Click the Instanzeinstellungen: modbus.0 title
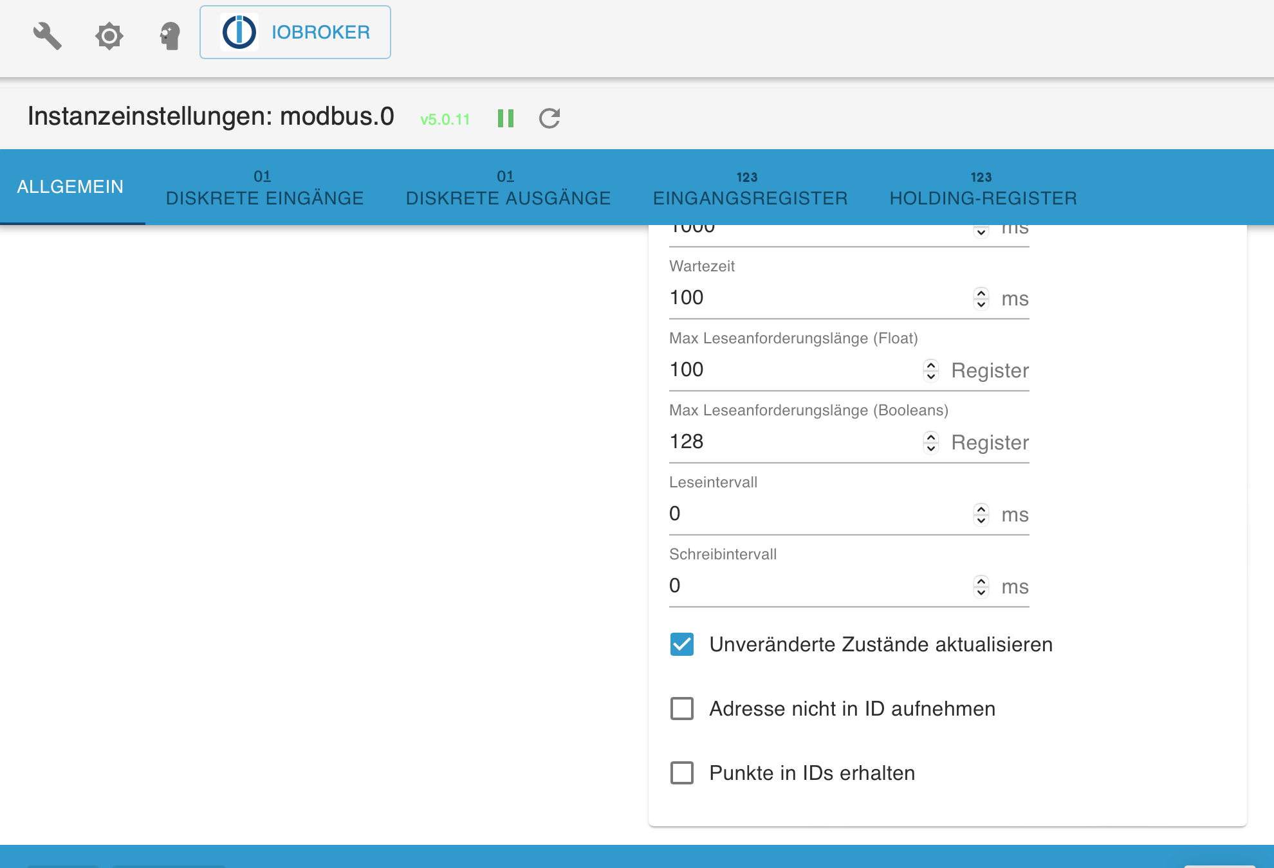 pyautogui.click(x=211, y=116)
